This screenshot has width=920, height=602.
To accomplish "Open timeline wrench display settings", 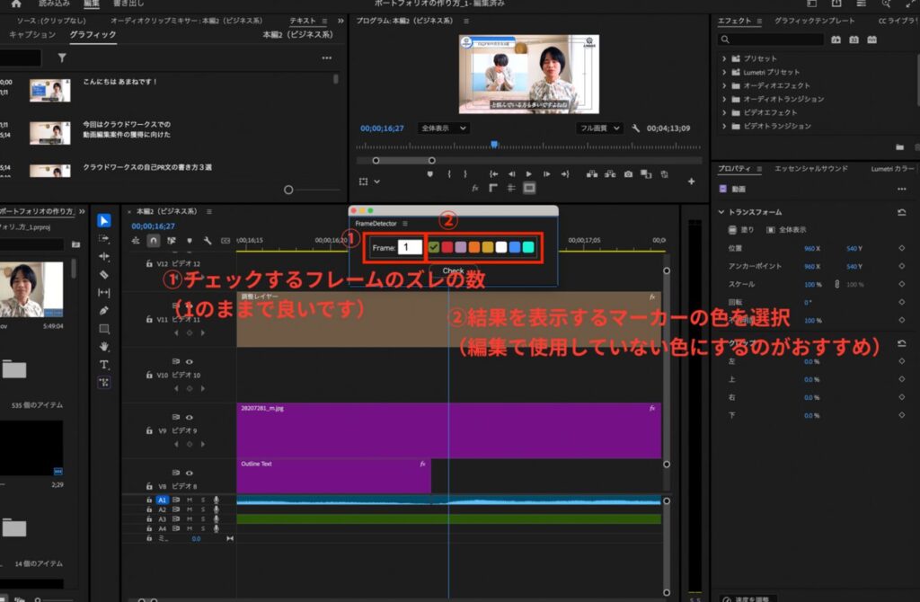I will tap(208, 241).
